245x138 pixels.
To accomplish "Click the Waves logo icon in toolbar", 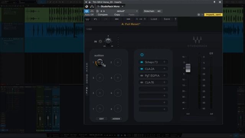I will click(x=88, y=19).
